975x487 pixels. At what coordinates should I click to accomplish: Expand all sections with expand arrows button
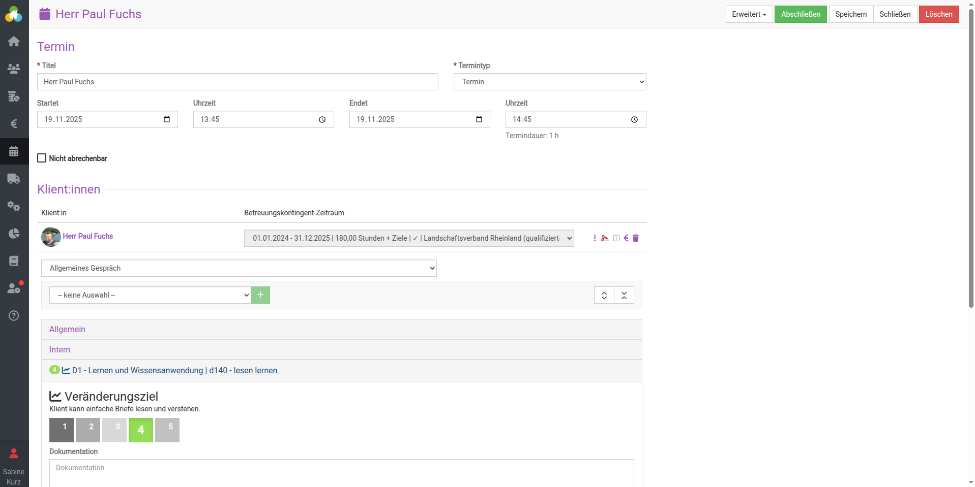tap(604, 296)
